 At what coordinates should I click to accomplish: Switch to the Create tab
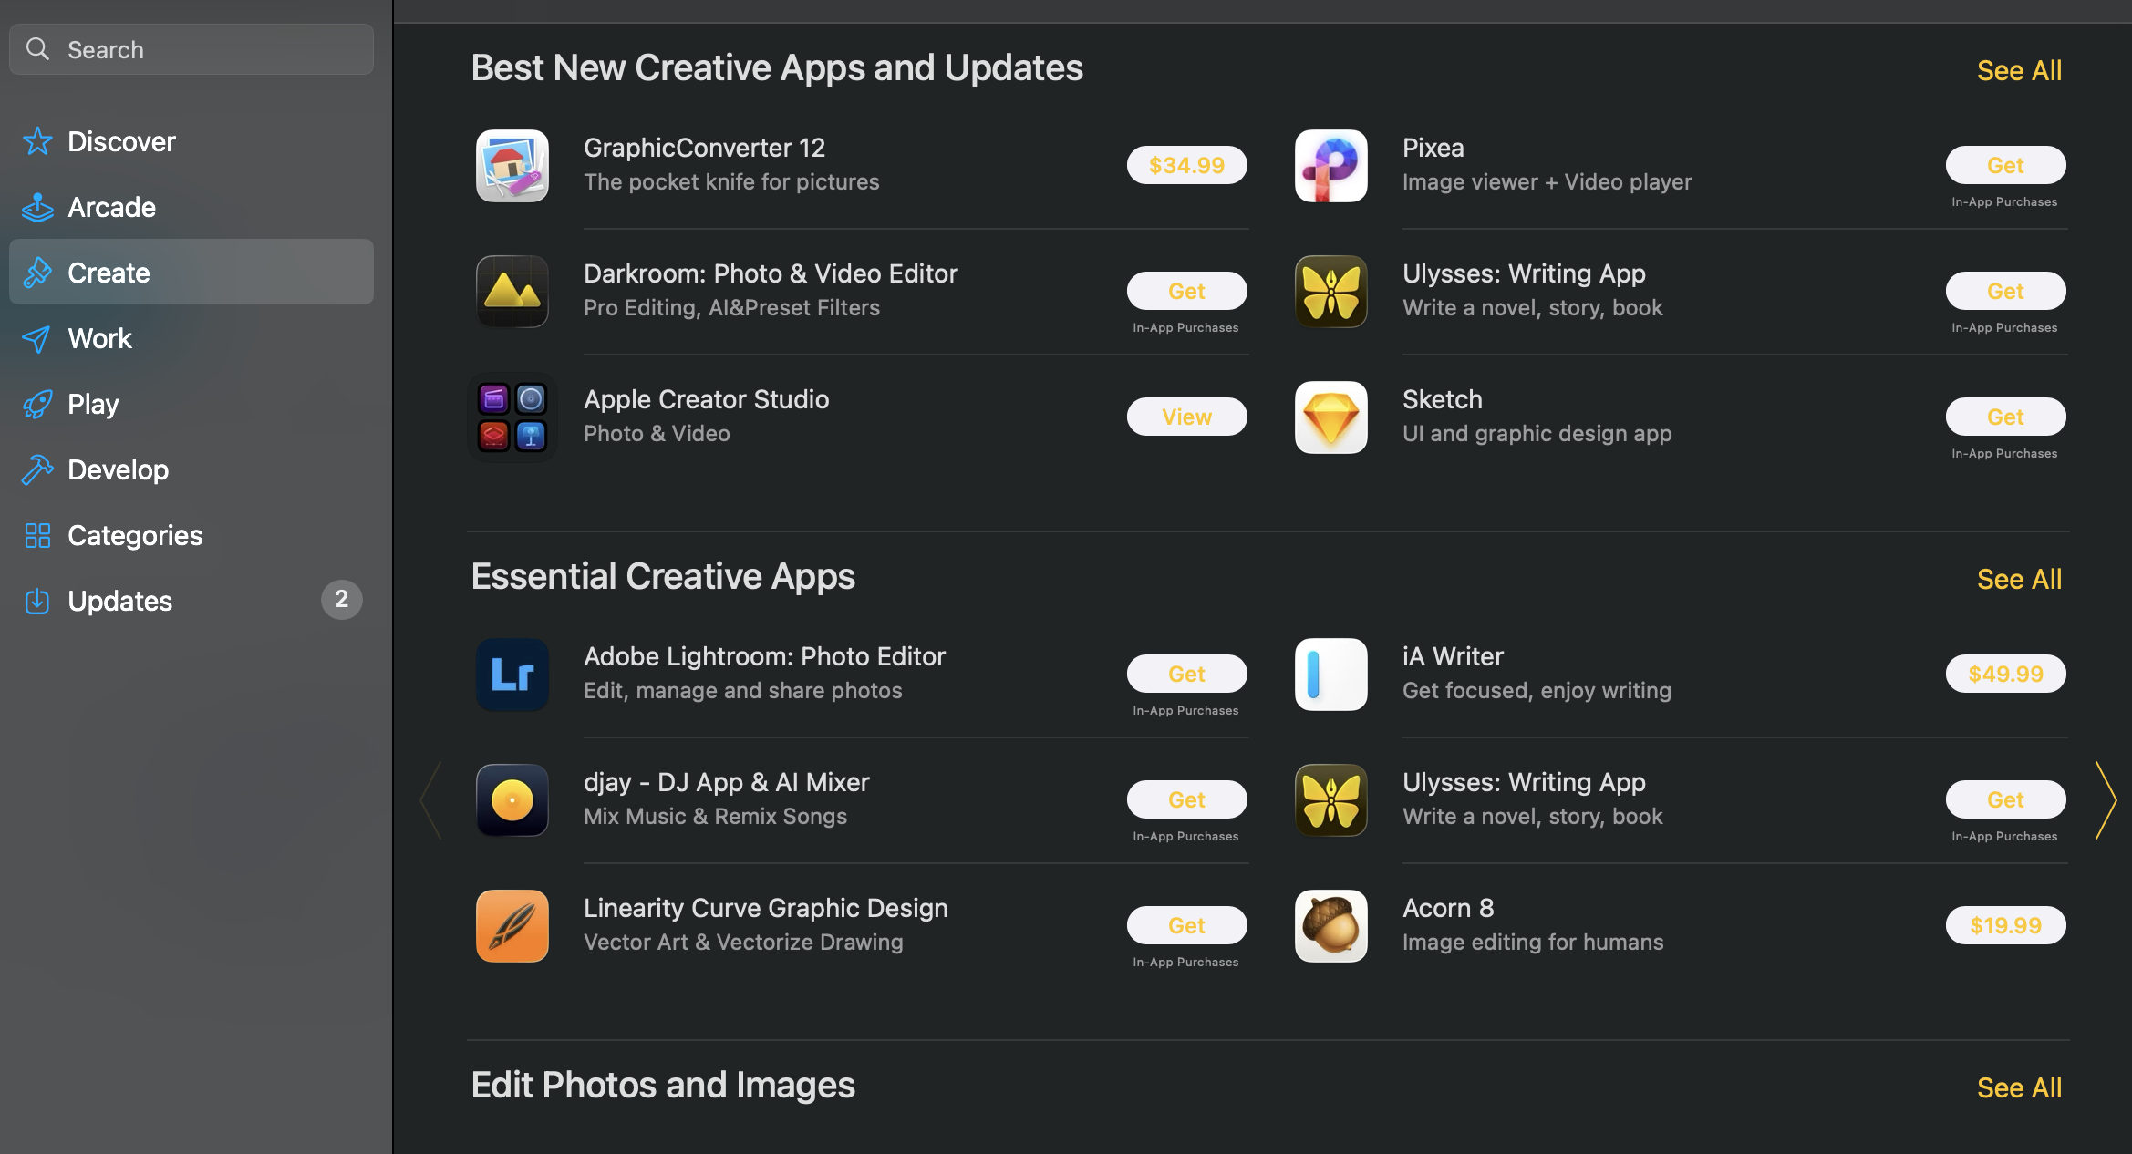pos(109,273)
